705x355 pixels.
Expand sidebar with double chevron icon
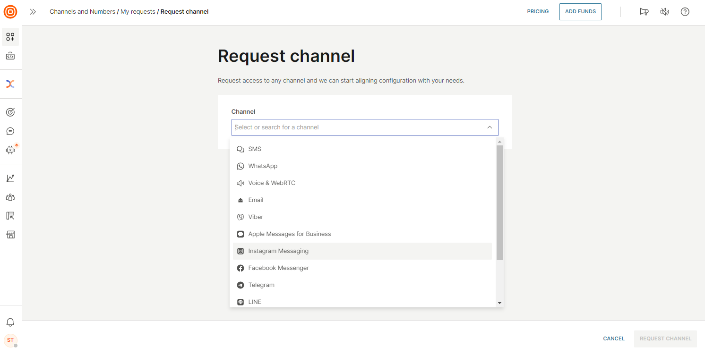click(33, 12)
